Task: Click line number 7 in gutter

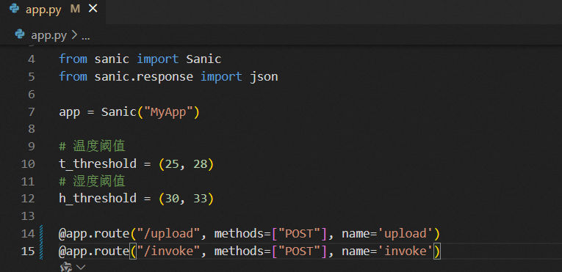Action: point(31,112)
